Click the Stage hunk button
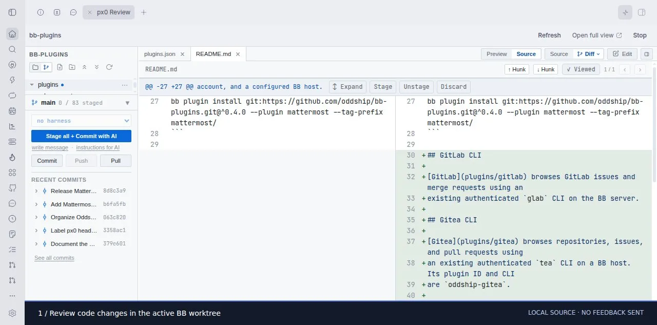 point(383,87)
